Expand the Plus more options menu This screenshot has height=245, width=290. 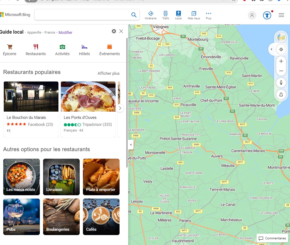208,15
